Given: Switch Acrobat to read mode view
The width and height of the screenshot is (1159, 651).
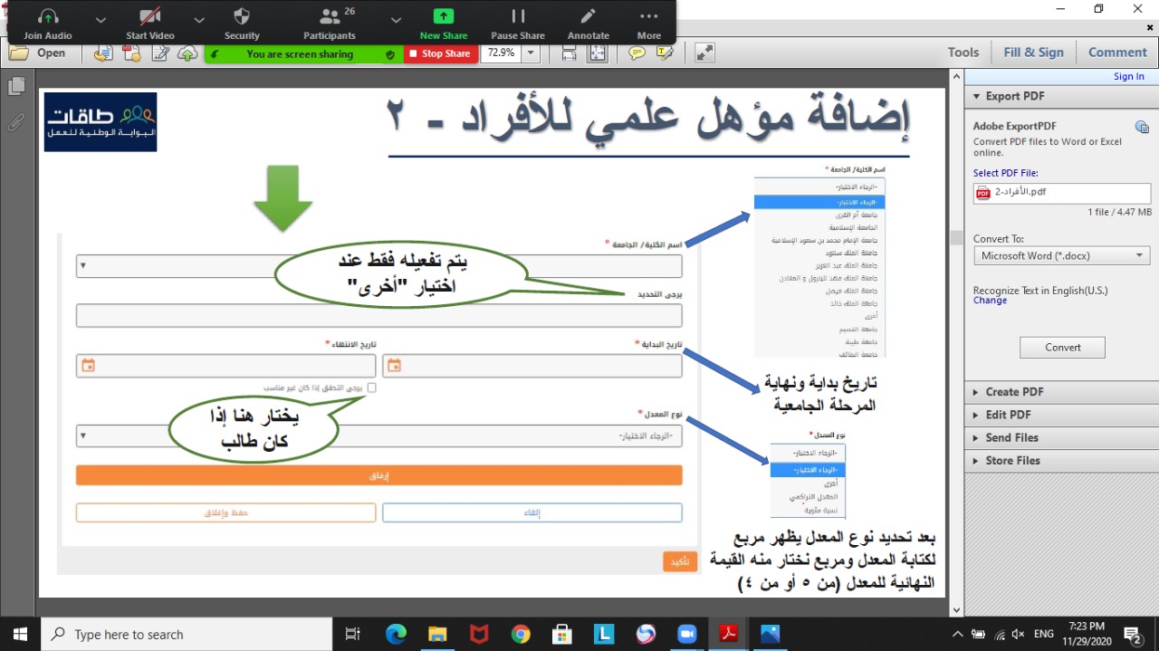Looking at the screenshot, I should point(705,53).
